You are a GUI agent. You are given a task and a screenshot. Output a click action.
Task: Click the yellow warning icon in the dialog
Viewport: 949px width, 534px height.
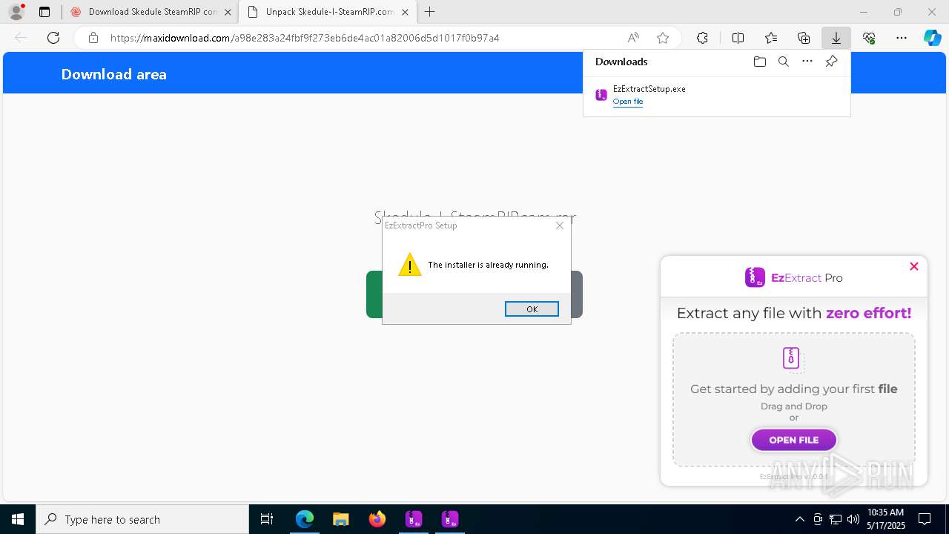[410, 265]
